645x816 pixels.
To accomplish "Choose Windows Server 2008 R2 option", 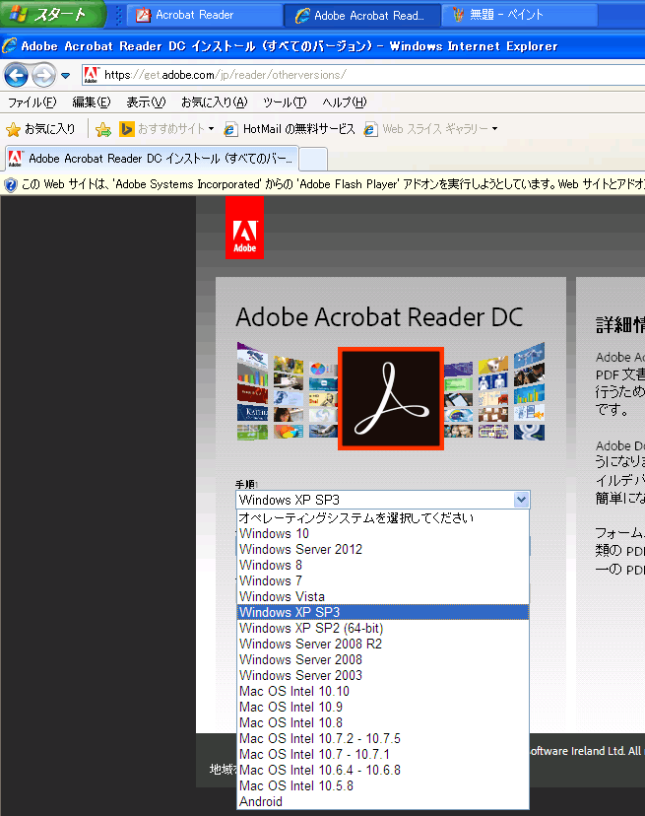I will 383,645.
